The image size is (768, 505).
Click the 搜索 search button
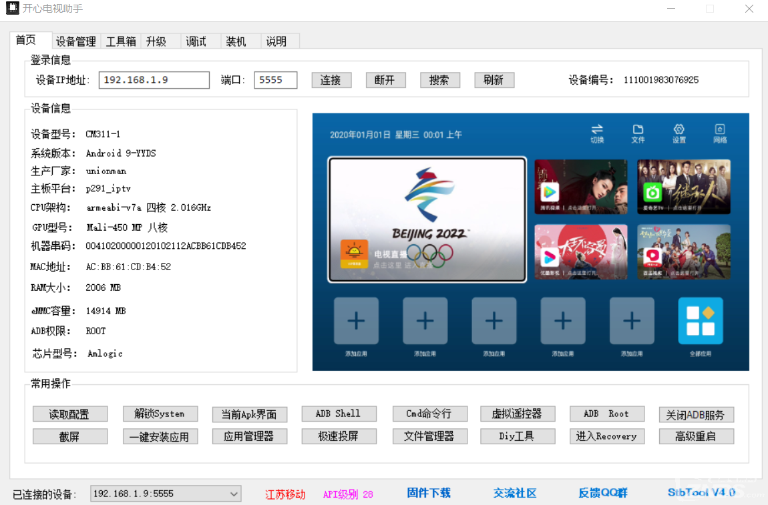(440, 80)
